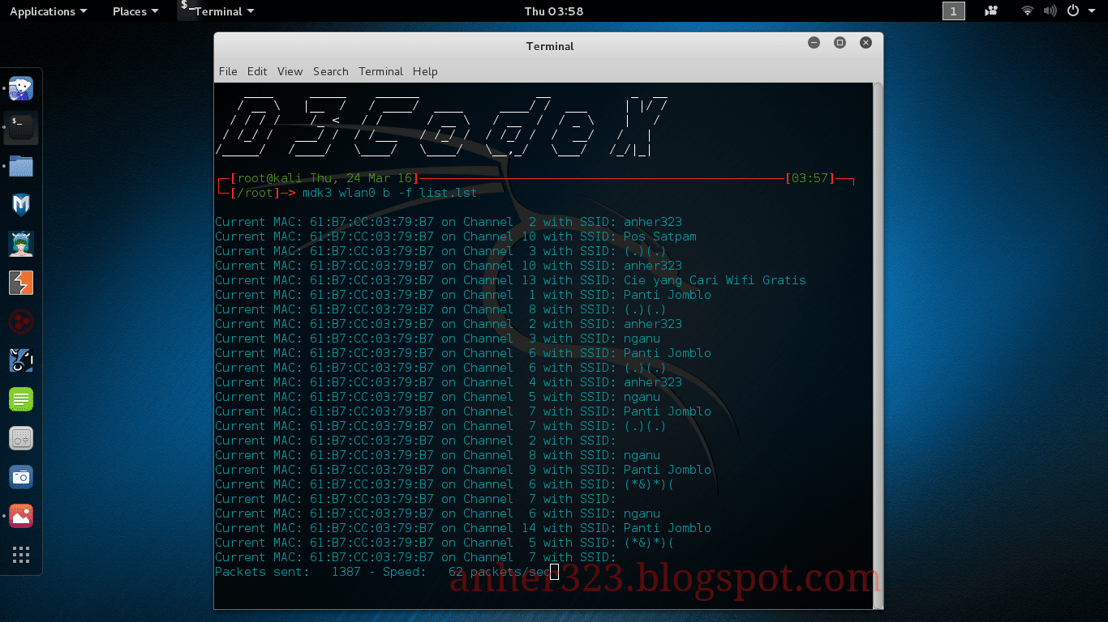Screen dimensions: 1108x622
Task: Open the Search menu in Terminal
Action: tap(331, 71)
